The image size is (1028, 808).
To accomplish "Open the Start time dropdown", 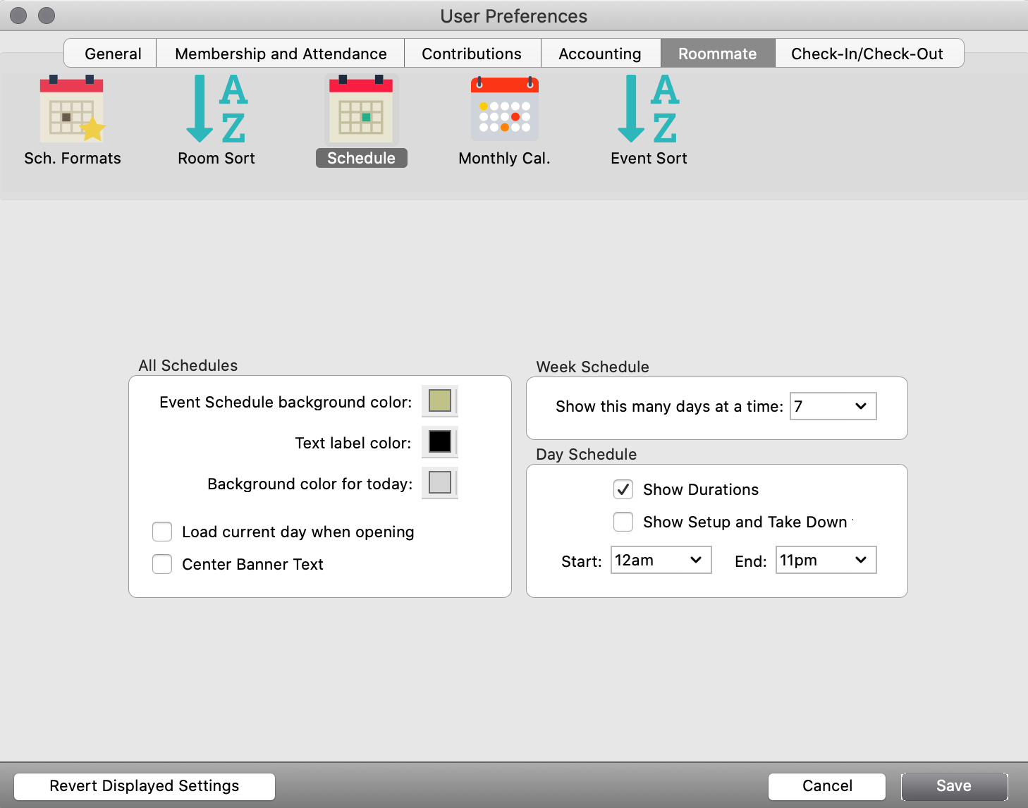I will [x=661, y=561].
